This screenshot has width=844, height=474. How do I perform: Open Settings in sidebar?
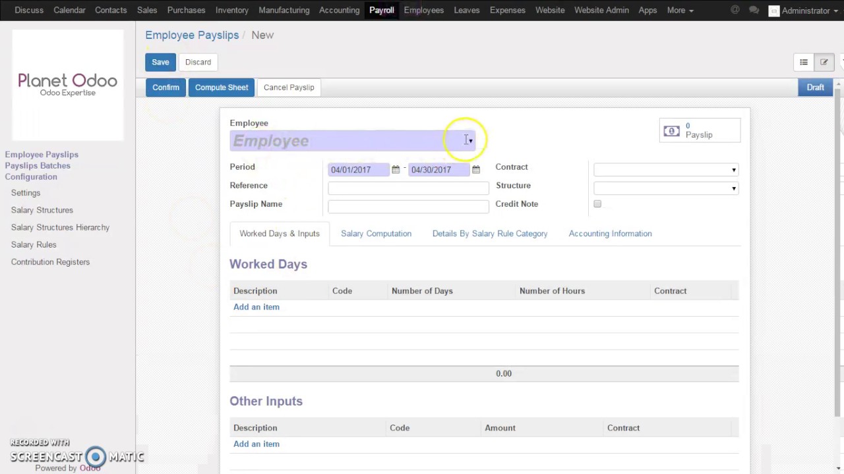pyautogui.click(x=26, y=193)
